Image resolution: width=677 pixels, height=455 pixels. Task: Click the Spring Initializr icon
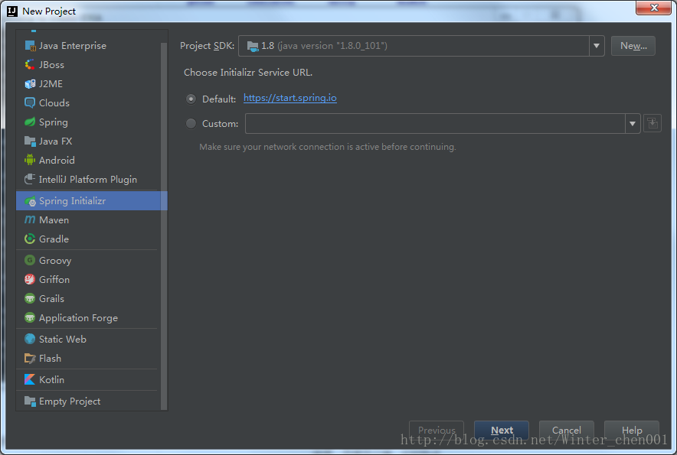(30, 201)
